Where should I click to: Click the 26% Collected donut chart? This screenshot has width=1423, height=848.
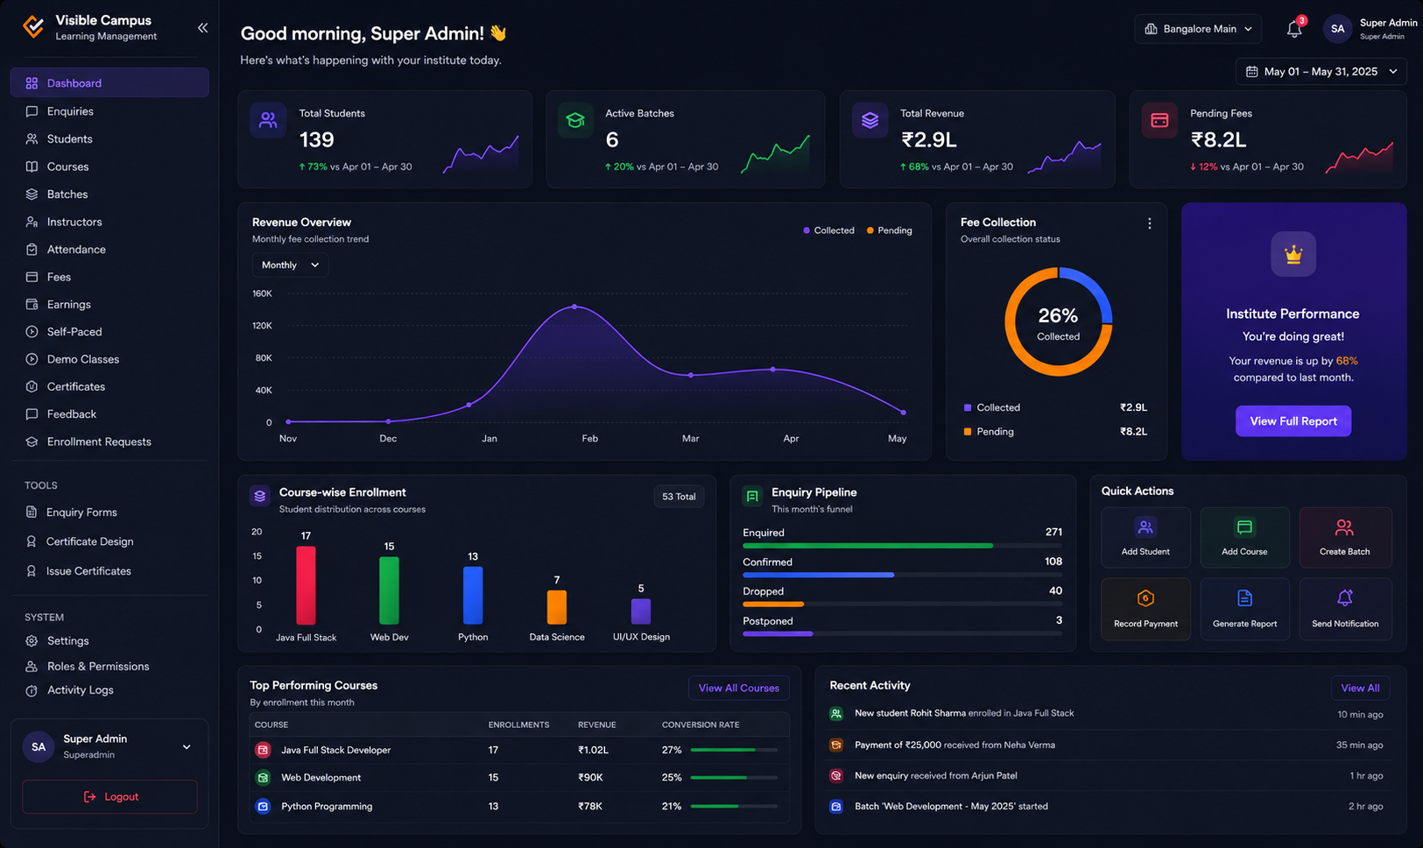click(1058, 322)
